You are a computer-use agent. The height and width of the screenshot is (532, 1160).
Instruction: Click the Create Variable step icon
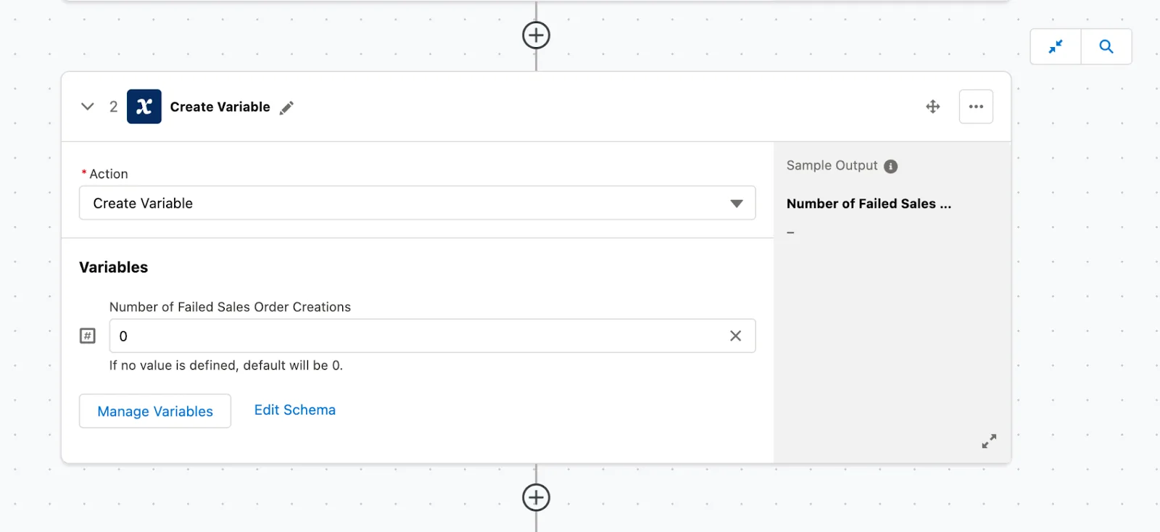pos(144,107)
